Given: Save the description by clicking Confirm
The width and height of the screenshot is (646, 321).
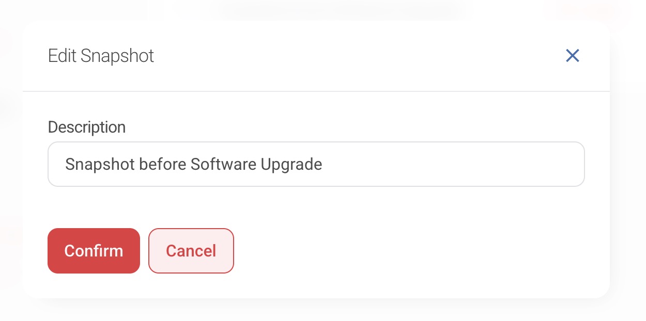Looking at the screenshot, I should [94, 251].
